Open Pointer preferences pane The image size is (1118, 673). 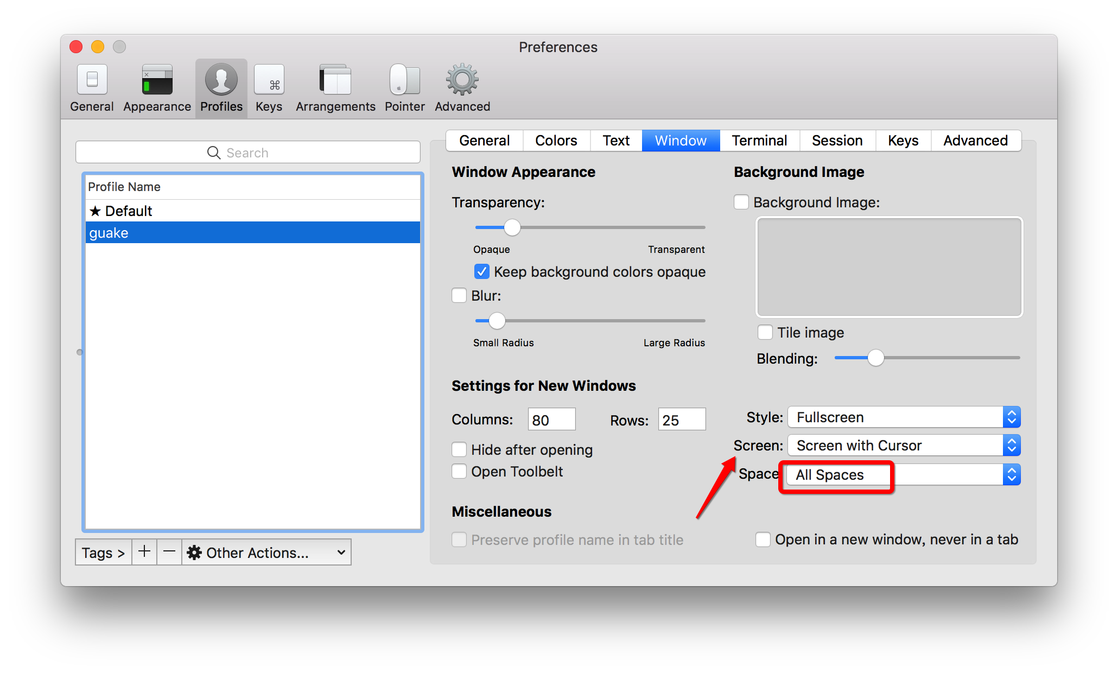tap(404, 88)
